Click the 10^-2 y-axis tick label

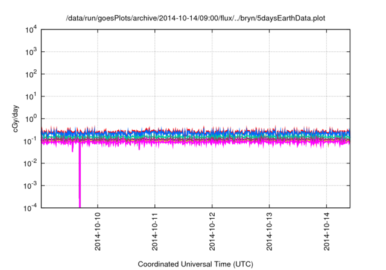[30, 163]
